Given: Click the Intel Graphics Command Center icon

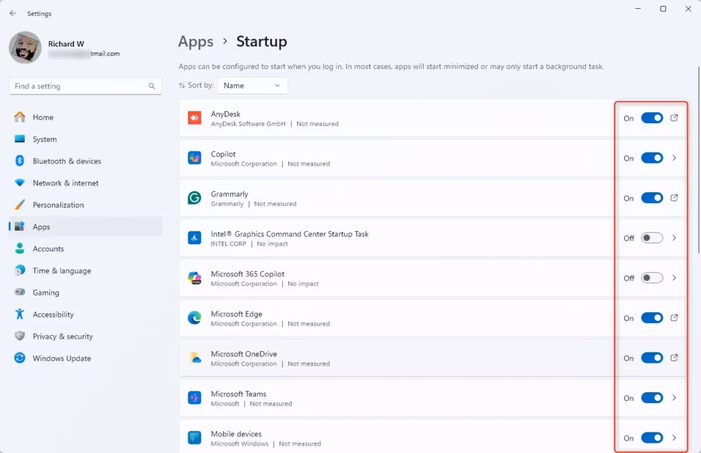Looking at the screenshot, I should [x=194, y=237].
